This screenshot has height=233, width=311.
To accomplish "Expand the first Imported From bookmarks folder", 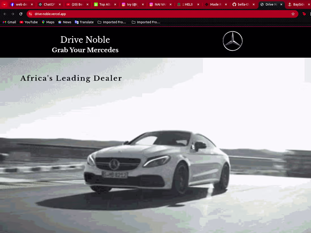I will (x=112, y=22).
